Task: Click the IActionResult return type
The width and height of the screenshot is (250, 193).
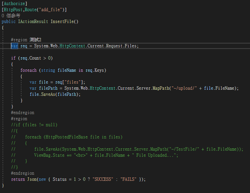Action: tap(33, 21)
